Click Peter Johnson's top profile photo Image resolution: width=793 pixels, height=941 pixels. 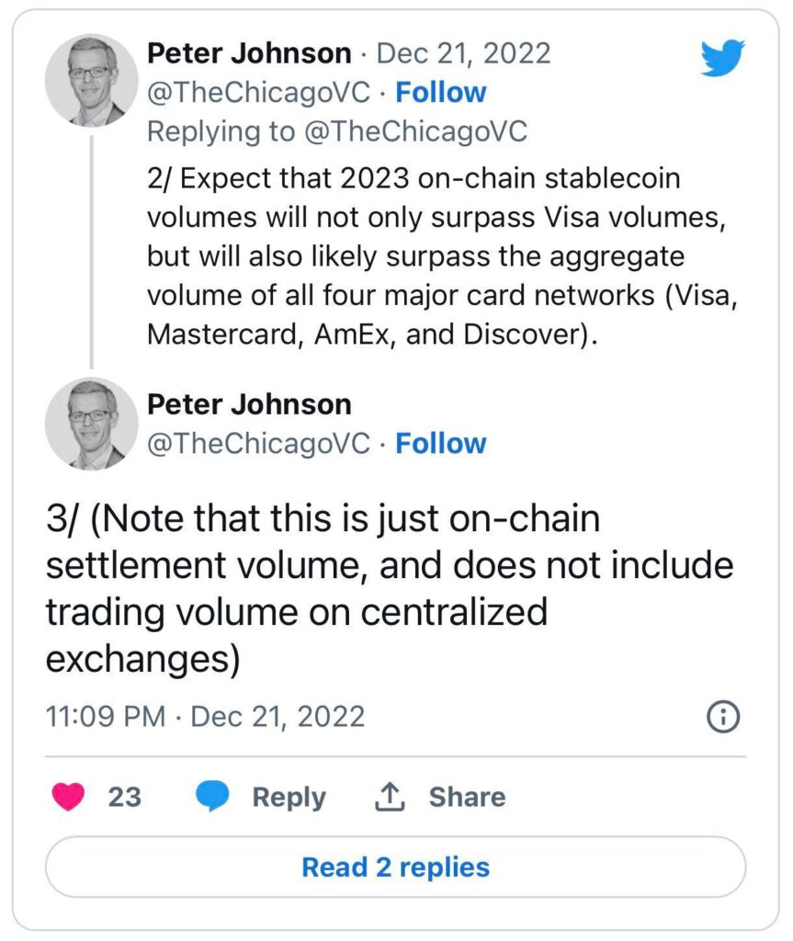point(91,81)
